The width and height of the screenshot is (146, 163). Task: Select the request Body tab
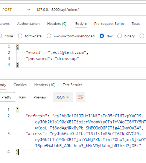point(81,24)
